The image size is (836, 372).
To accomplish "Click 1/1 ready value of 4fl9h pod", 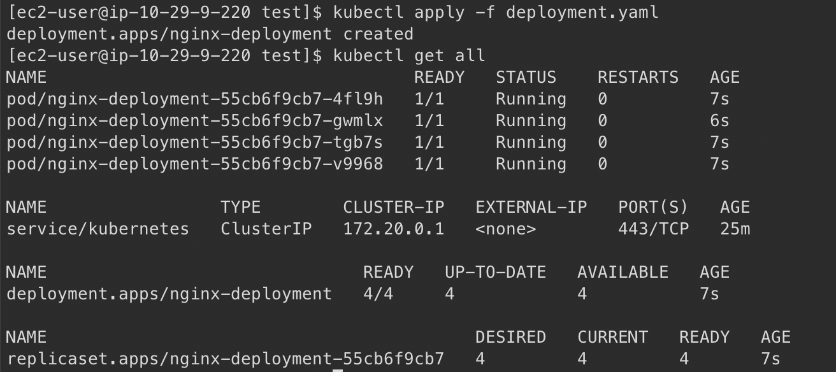I will (429, 99).
